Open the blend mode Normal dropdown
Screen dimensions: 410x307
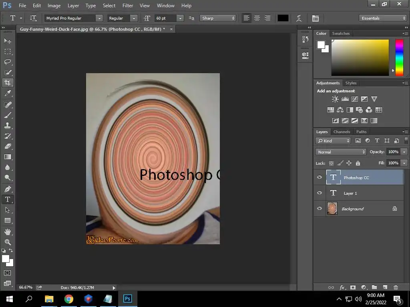341,152
